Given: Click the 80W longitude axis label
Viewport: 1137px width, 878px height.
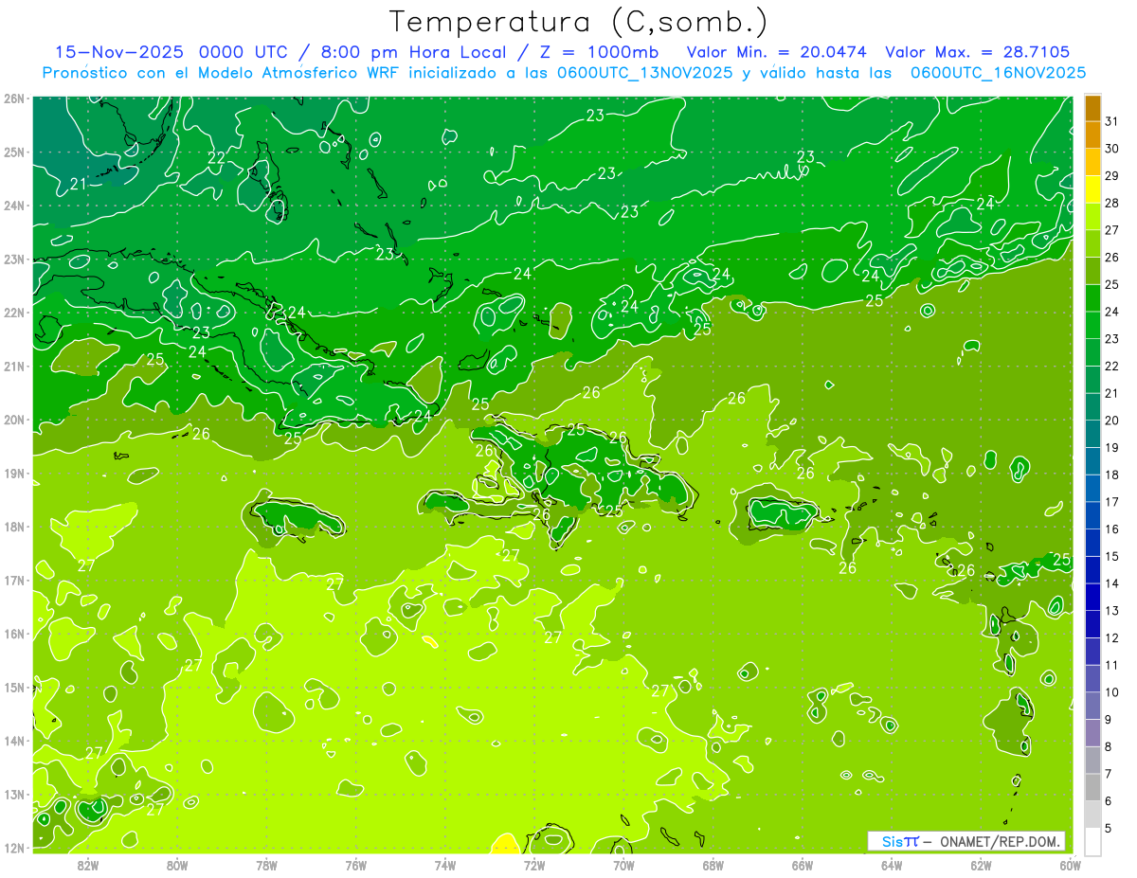Looking at the screenshot, I should (177, 865).
